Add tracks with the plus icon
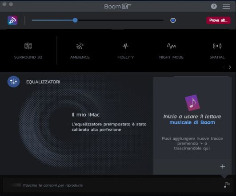236x196 pixels. (x=223, y=166)
